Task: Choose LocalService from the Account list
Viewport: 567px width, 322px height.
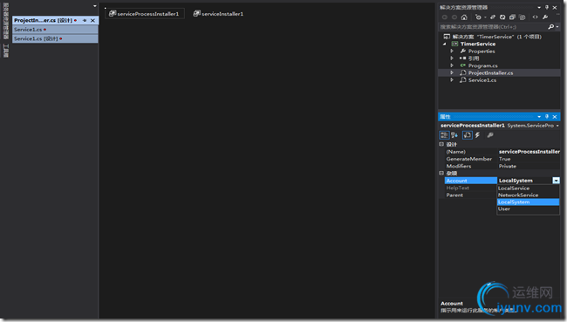Action: (528, 188)
